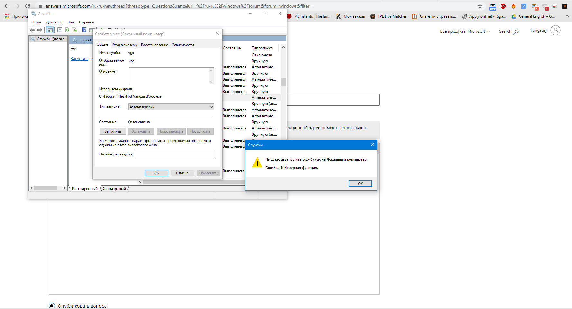Click the black extension with orange chevrons

pyautogui.click(x=565, y=6)
